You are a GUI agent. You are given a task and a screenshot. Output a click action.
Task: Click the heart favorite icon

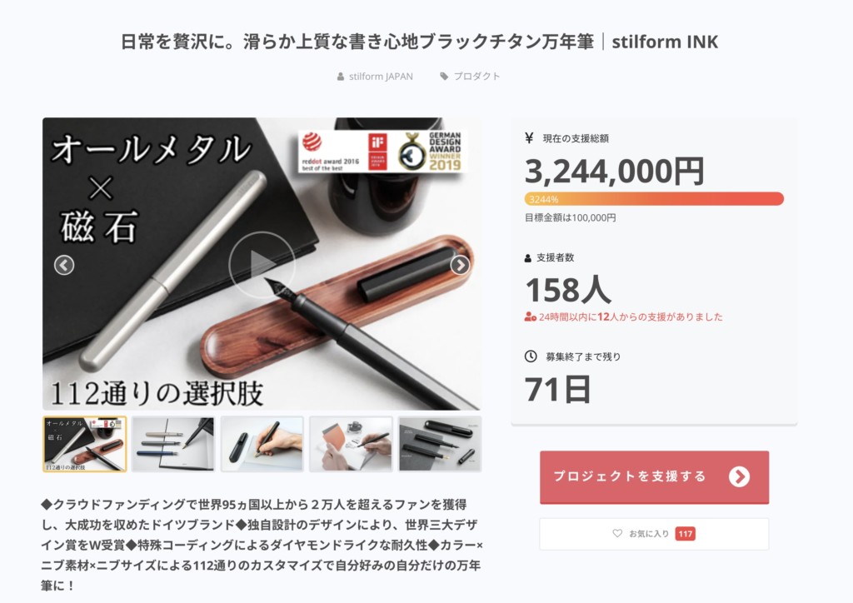coord(617,533)
